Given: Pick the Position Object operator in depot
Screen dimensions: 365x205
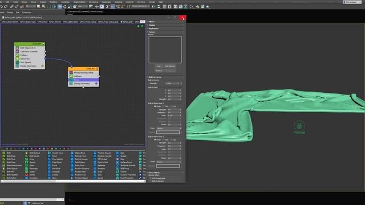Looking at the screenshot, I should pyautogui.click(x=81, y=178).
